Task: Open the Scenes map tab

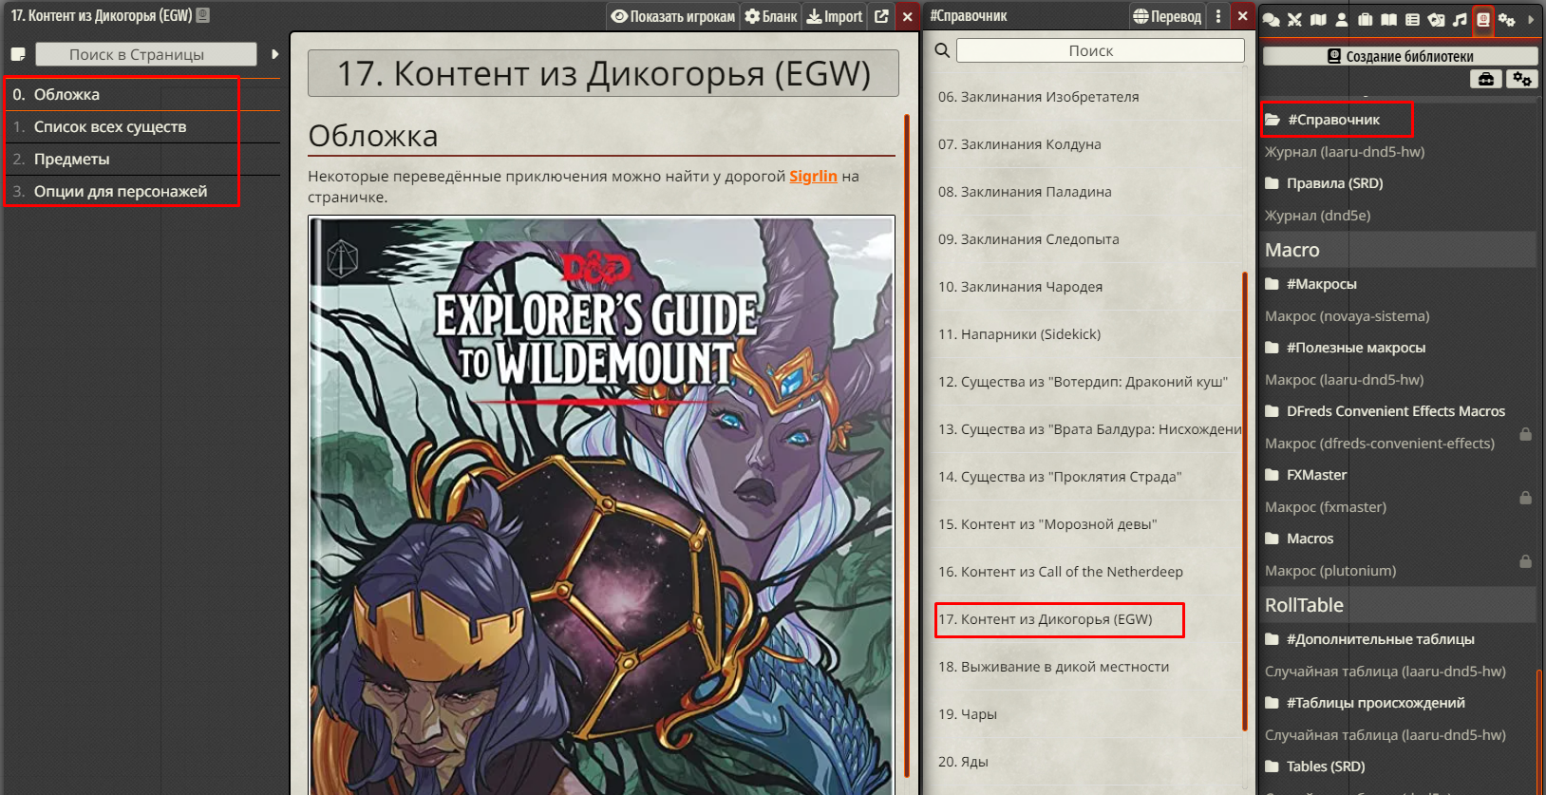Action: (x=1318, y=19)
